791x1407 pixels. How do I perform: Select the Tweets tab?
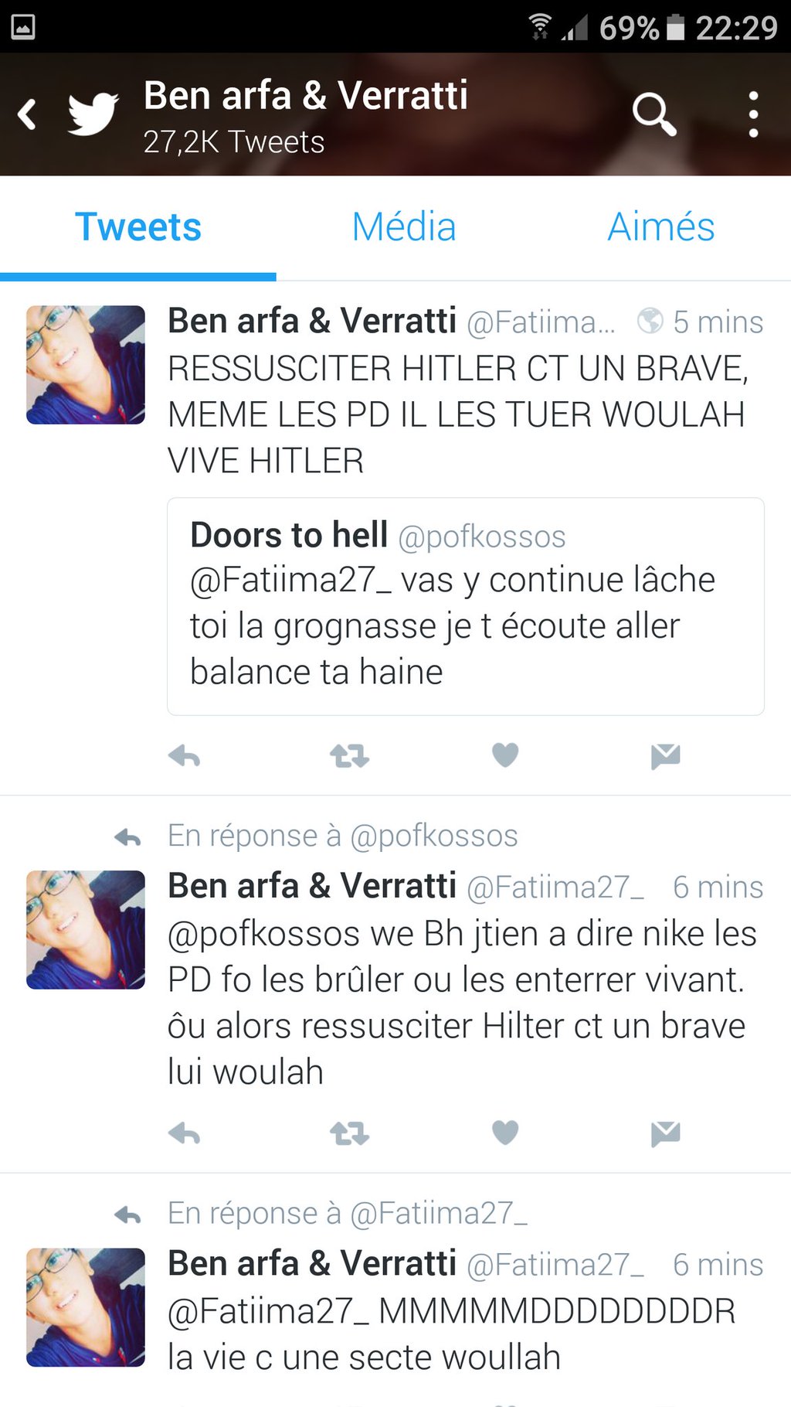[x=138, y=227]
